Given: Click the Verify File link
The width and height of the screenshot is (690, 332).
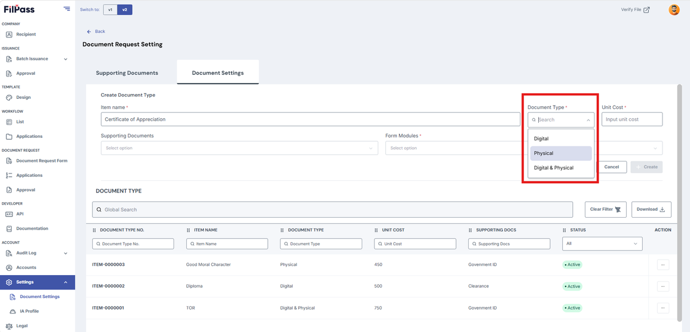Looking at the screenshot, I should pyautogui.click(x=635, y=10).
